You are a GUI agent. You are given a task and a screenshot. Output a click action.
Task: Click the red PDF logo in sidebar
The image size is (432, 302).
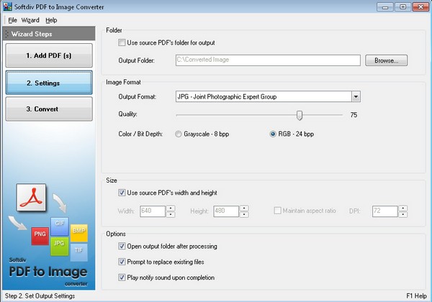(x=31, y=198)
